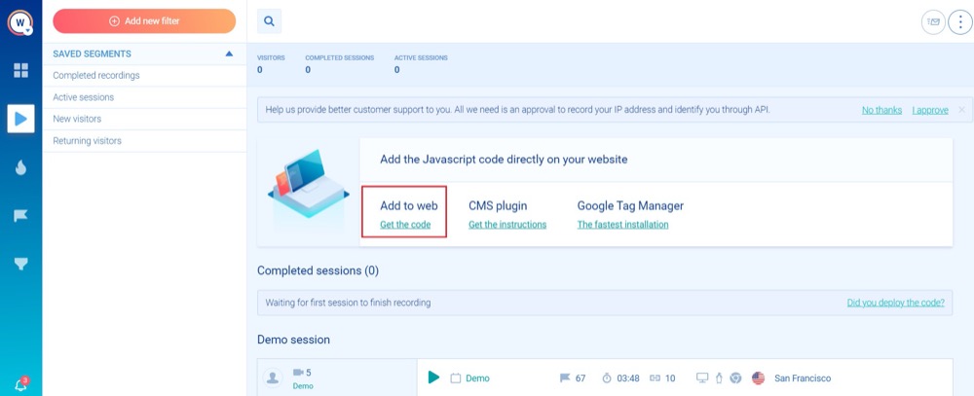Open the mail icon at top right
Viewport: 974px width, 396px height.
click(933, 21)
